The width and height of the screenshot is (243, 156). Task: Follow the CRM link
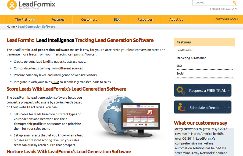56,82
